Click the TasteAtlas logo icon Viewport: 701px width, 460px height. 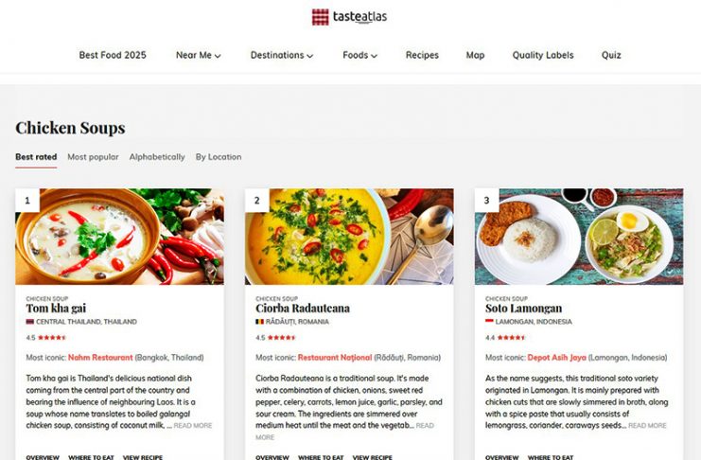coord(320,17)
